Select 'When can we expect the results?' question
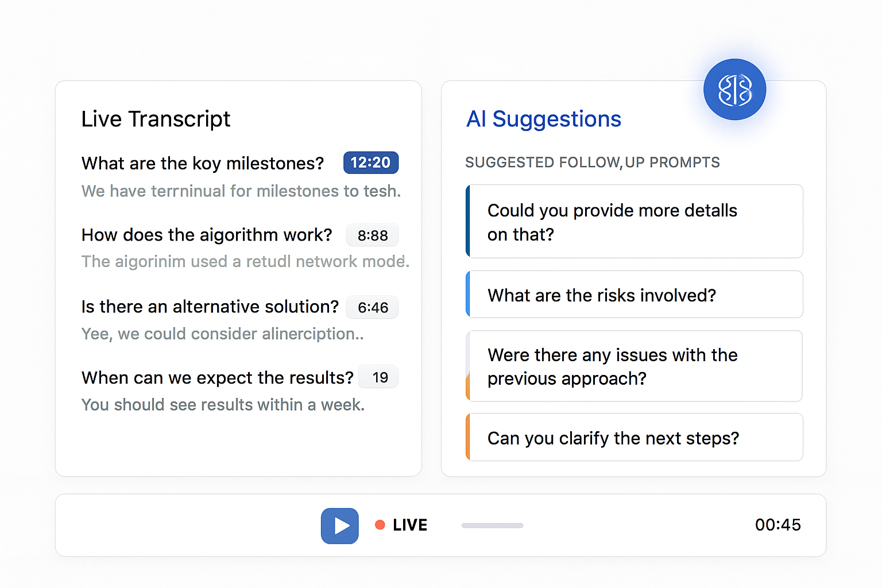Viewport: 882px width, 588px height. 218,378
